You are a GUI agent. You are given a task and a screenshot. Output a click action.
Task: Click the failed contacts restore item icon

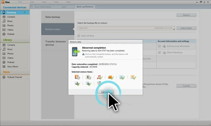tap(77, 77)
